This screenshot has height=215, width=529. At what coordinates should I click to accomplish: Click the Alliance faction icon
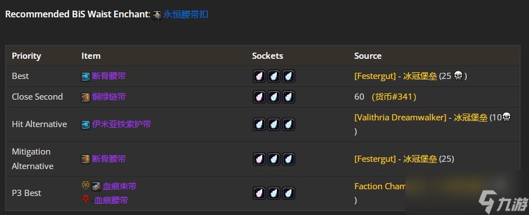click(x=86, y=185)
